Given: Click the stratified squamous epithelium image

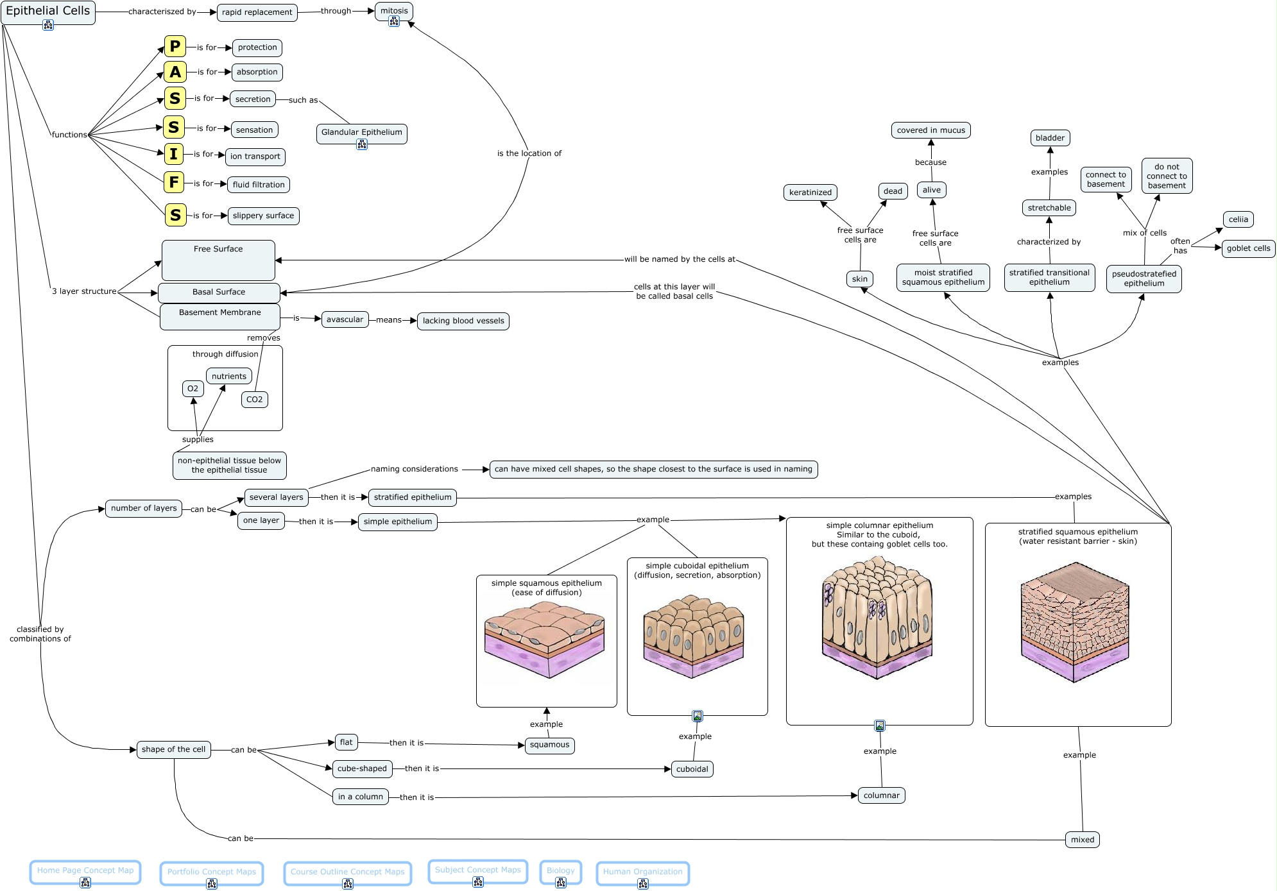Looking at the screenshot, I should [1075, 622].
